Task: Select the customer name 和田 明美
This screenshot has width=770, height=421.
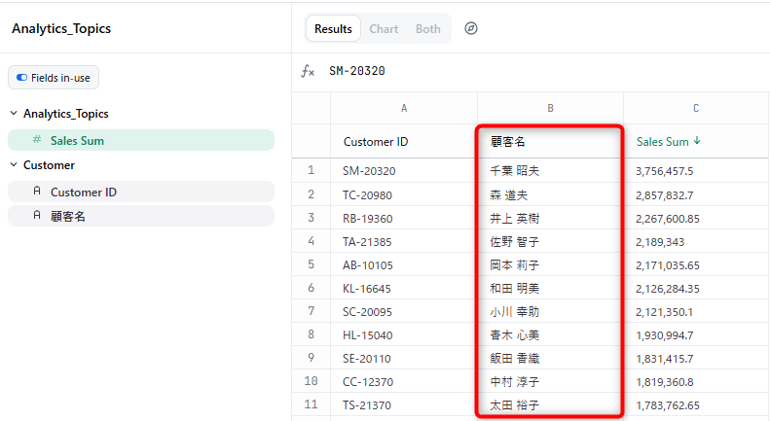Action: coord(514,288)
